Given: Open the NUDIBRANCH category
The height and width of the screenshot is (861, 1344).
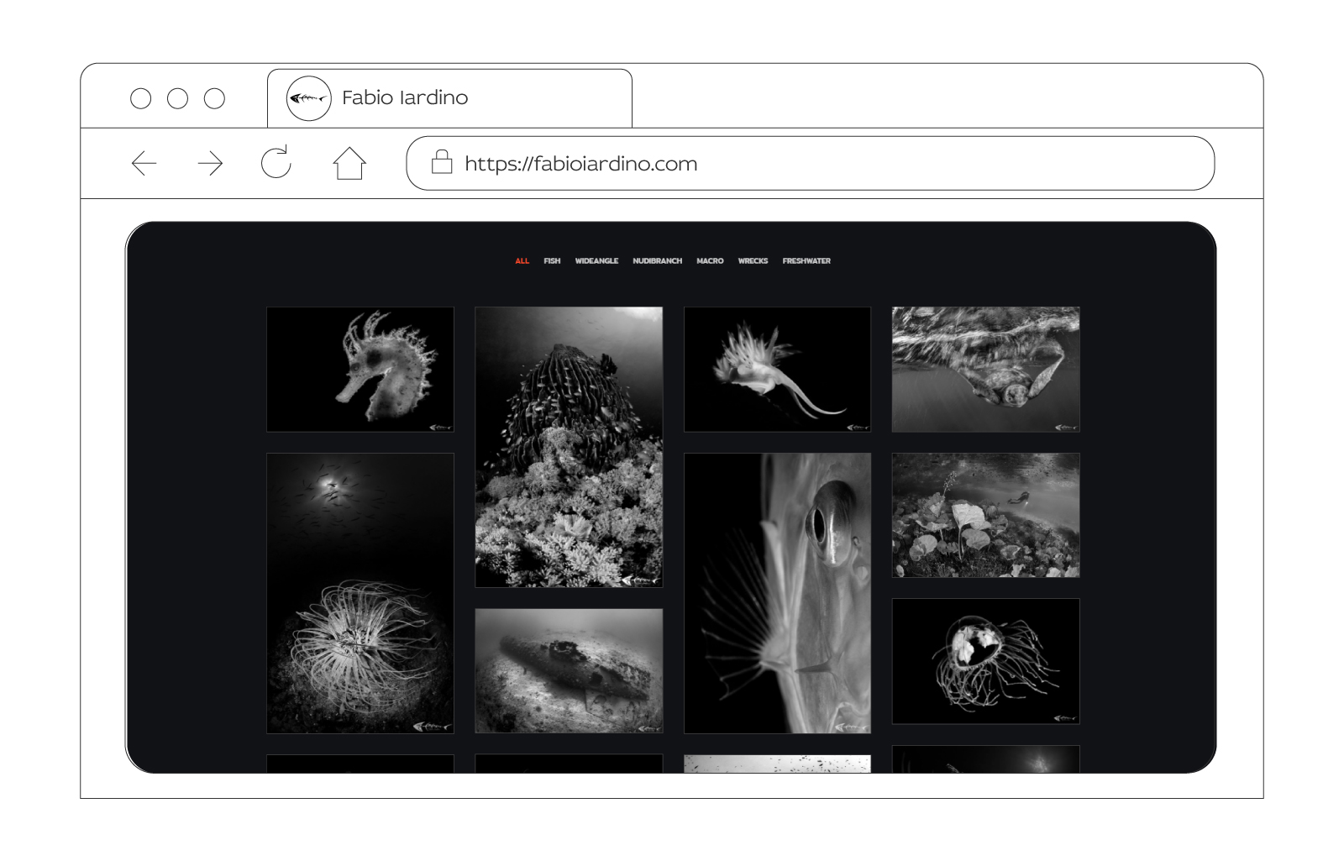Looking at the screenshot, I should 657,261.
